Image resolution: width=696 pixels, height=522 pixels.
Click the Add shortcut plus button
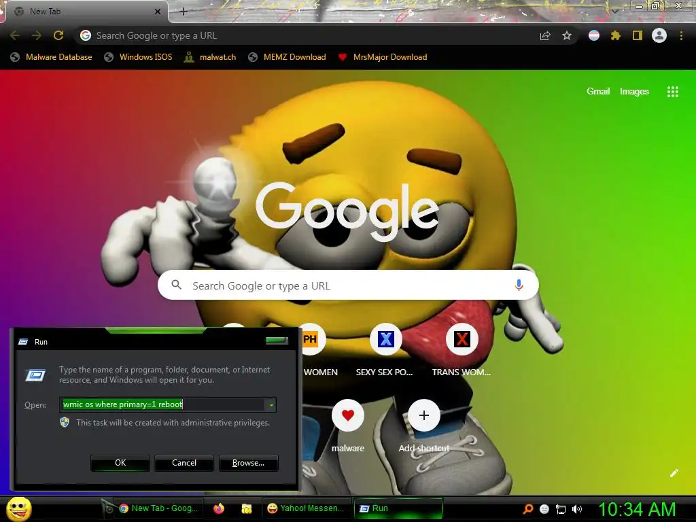click(424, 415)
